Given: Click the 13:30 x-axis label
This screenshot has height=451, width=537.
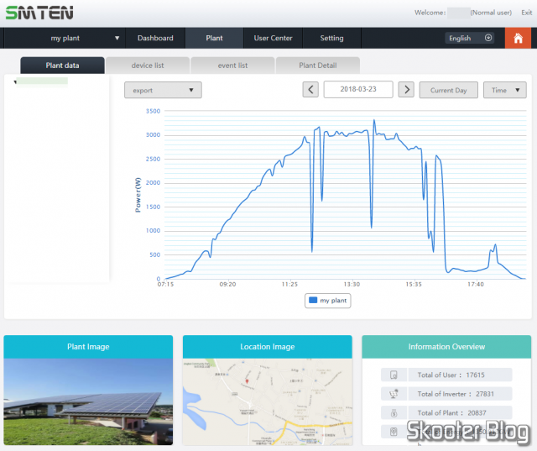Looking at the screenshot, I should coord(352,284).
